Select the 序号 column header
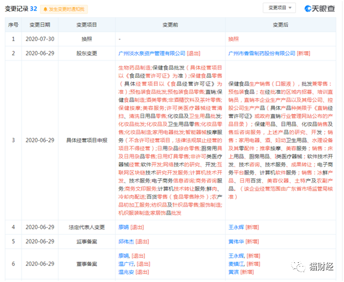Image resolution: width=344 pixels, height=282 pixels. pos(13,25)
